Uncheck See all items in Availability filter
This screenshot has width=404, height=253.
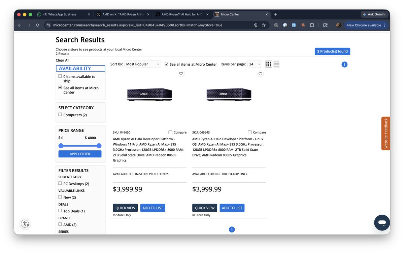point(60,87)
